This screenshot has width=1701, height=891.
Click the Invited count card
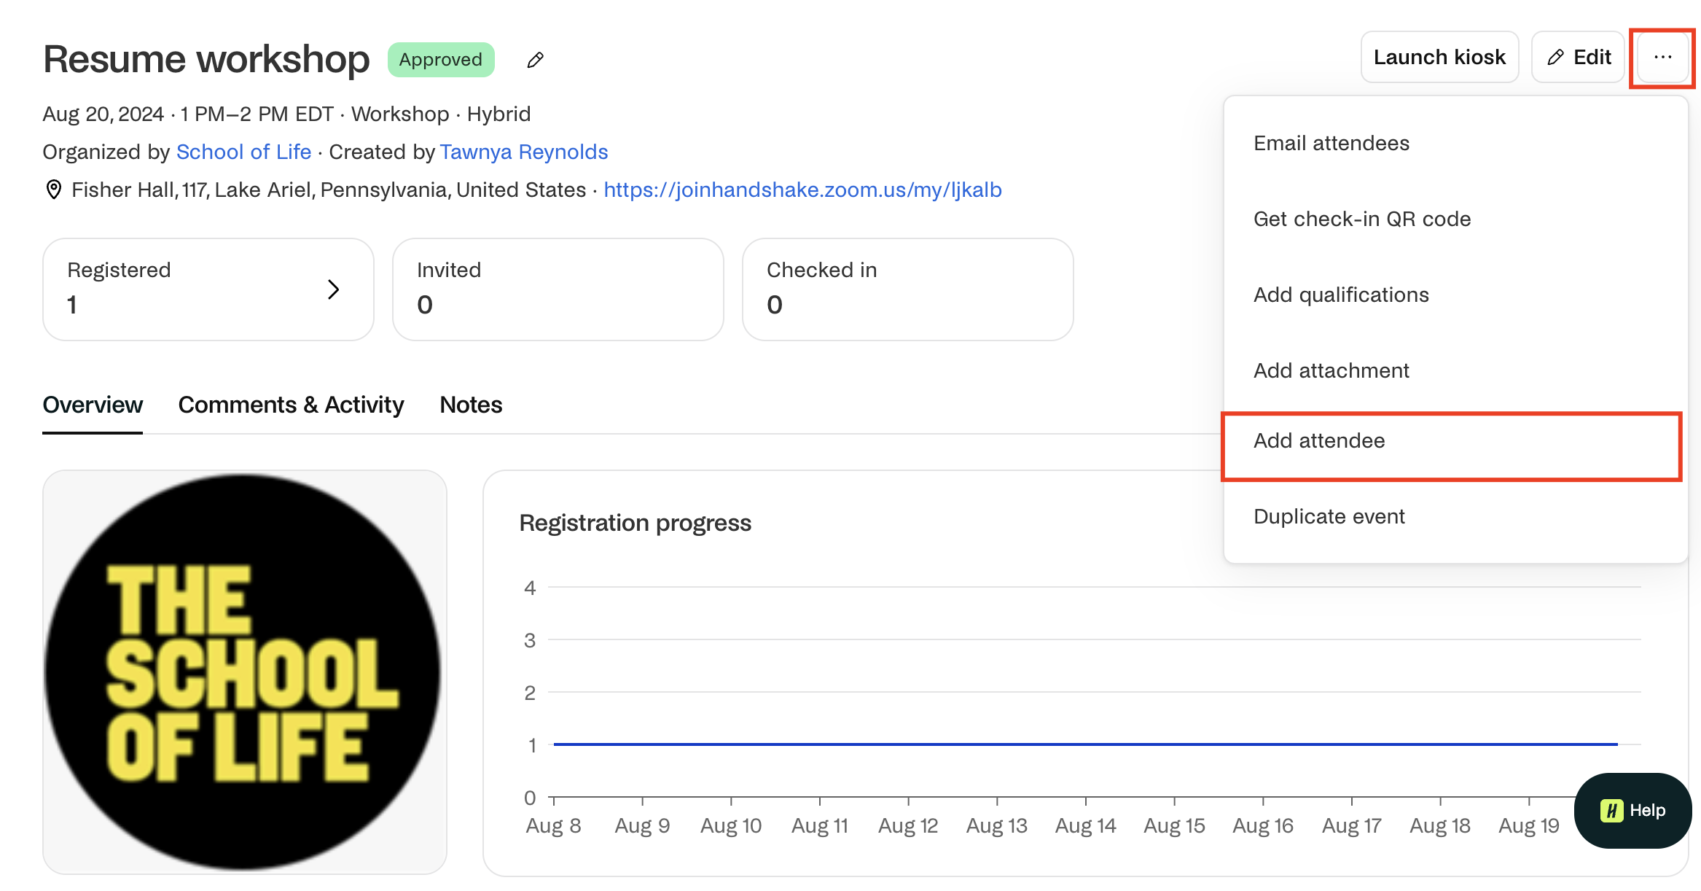558,289
